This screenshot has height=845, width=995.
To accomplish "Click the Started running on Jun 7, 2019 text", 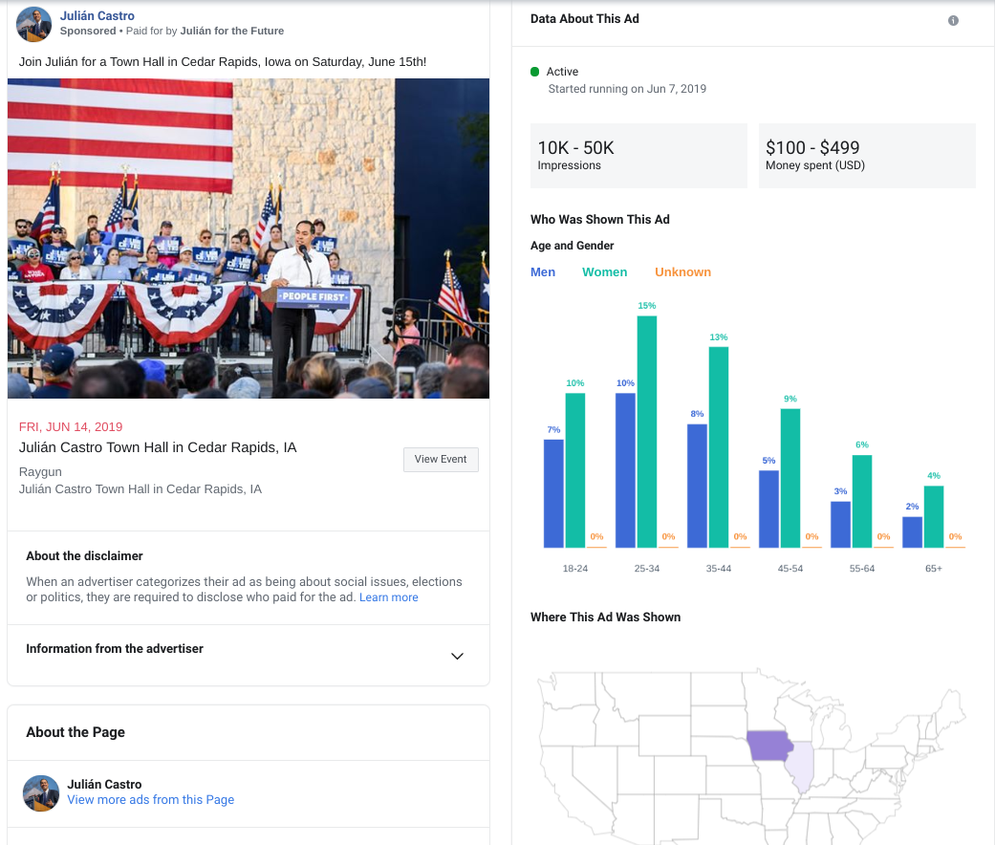I will [x=627, y=89].
